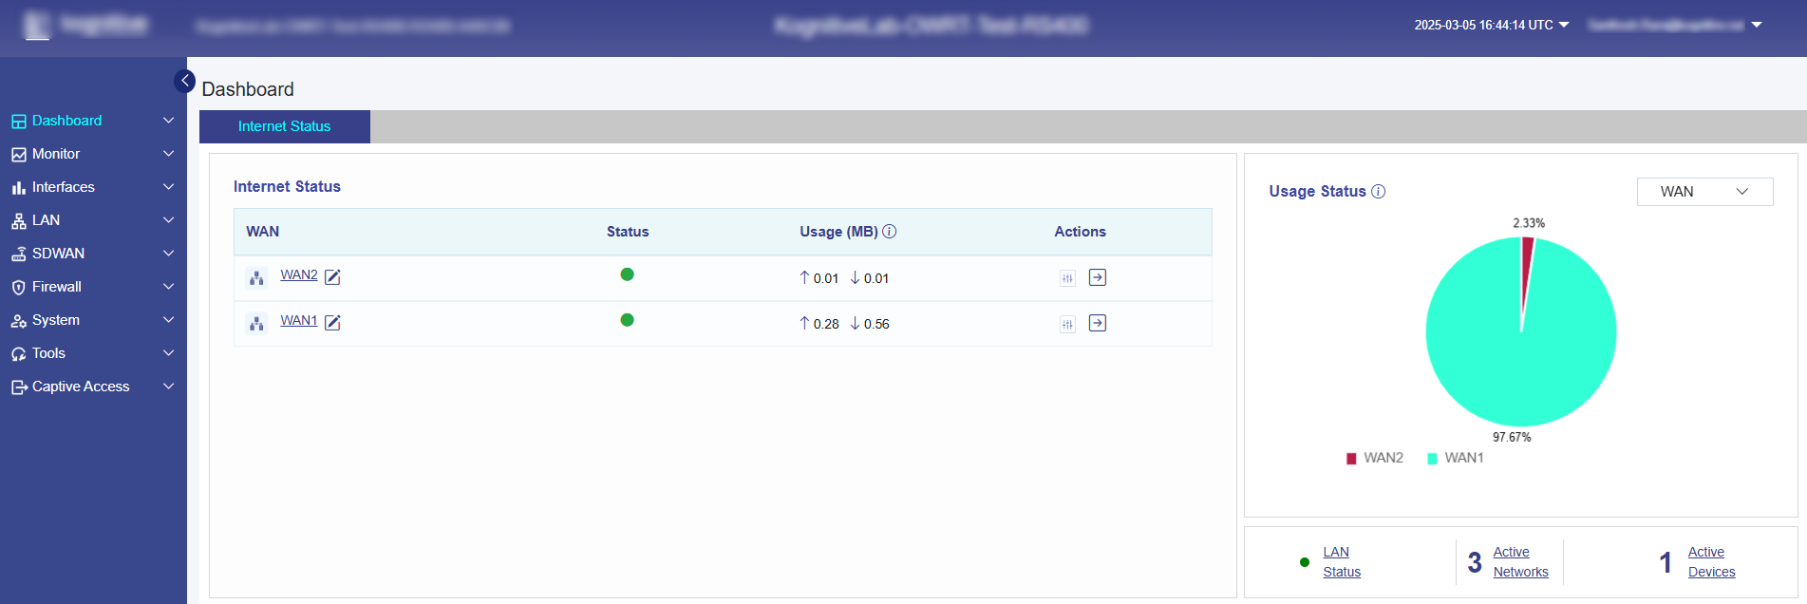This screenshot has height=604, width=1807.
Task: Click the WAN2 arrow action icon
Action: point(1097,277)
